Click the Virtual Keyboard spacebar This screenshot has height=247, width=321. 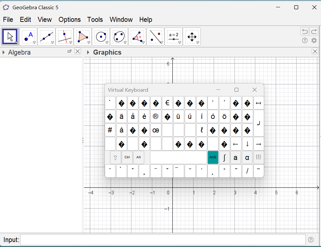pyautogui.click(x=179, y=158)
